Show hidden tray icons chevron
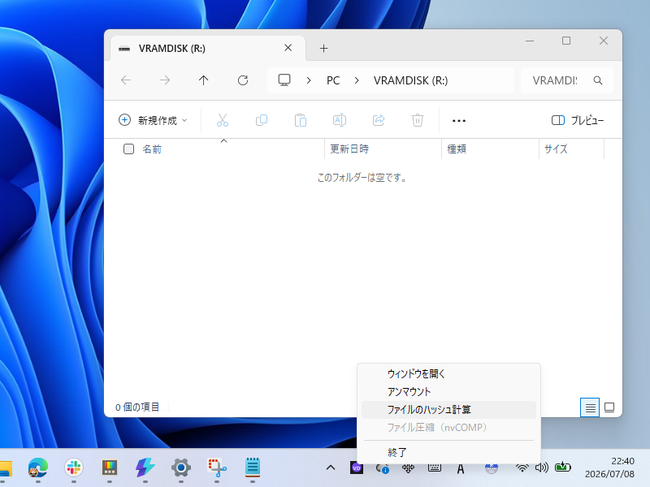 pyautogui.click(x=331, y=468)
